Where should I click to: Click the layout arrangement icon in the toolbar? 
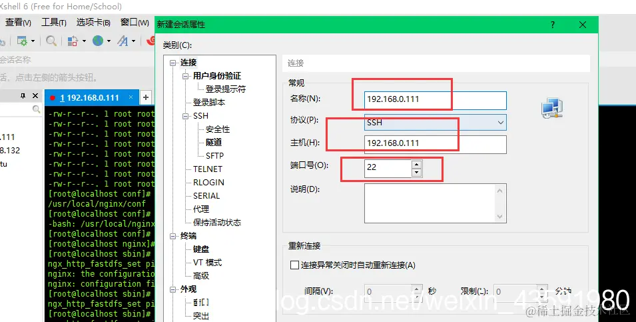click(73, 41)
